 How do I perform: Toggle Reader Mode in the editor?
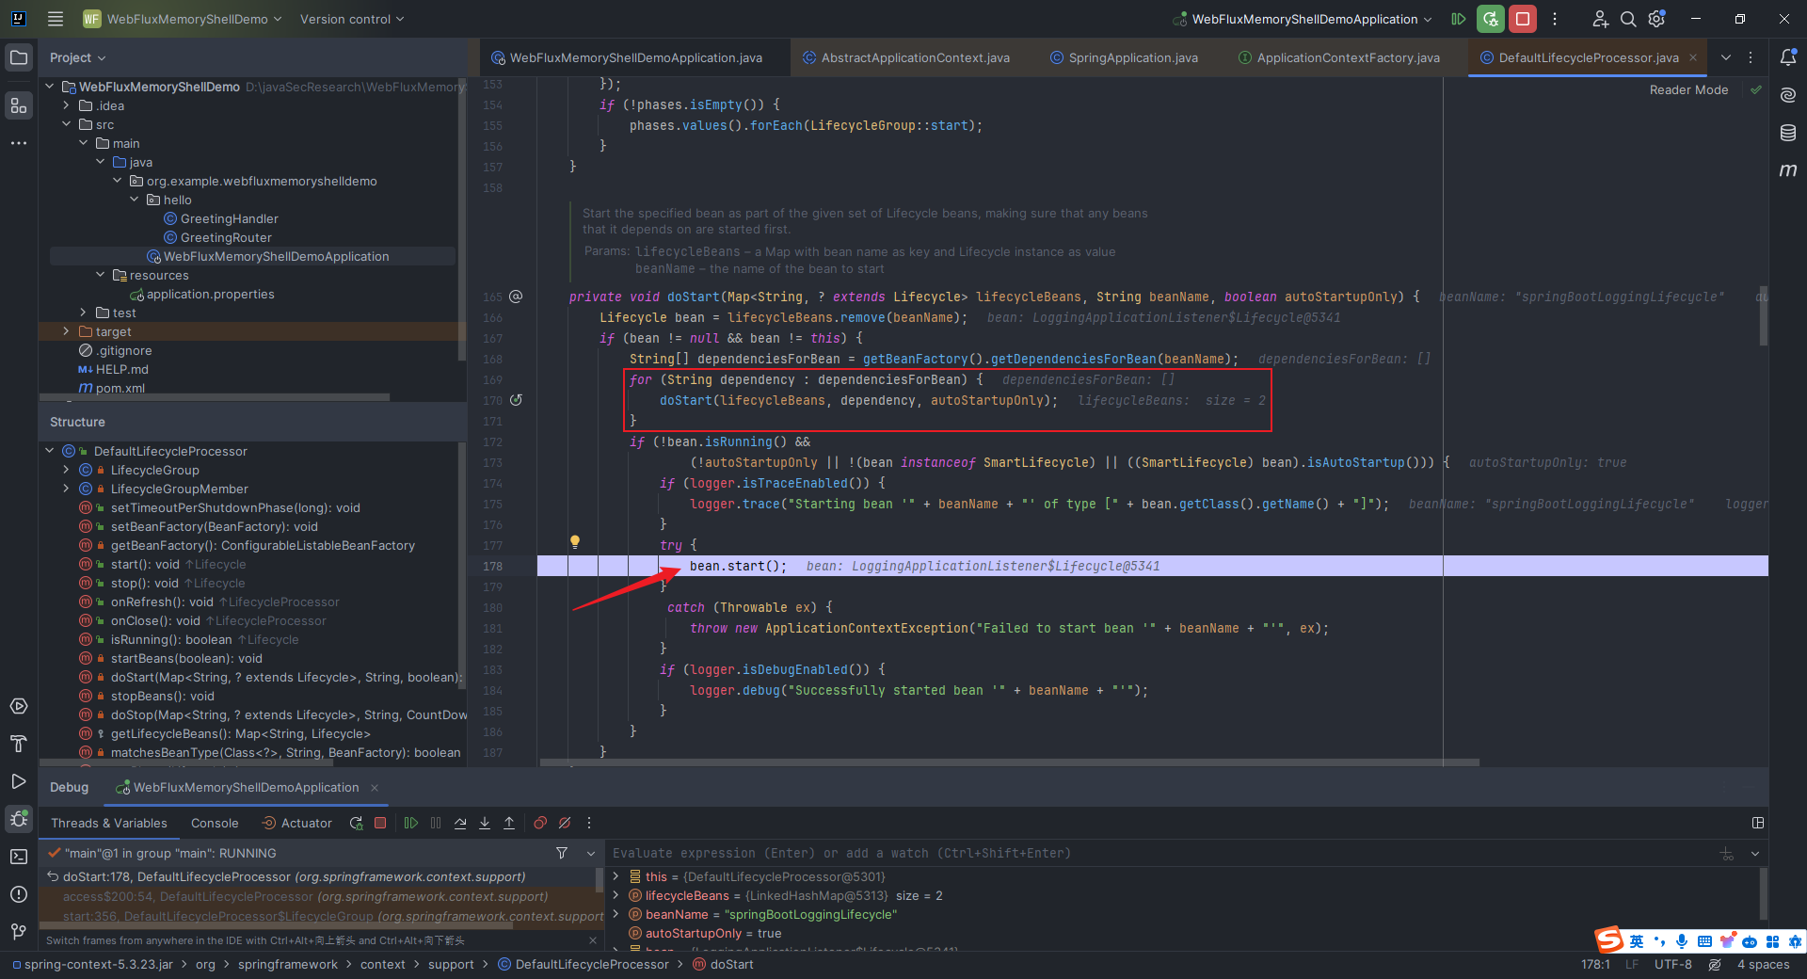(1688, 90)
